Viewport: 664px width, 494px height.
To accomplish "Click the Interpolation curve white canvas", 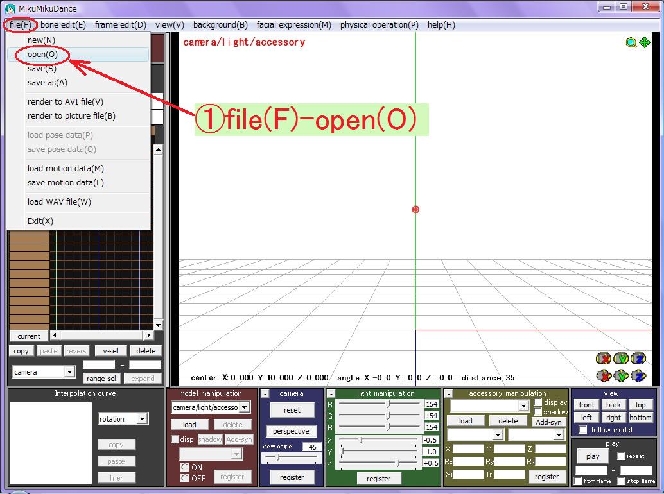I will click(x=51, y=443).
